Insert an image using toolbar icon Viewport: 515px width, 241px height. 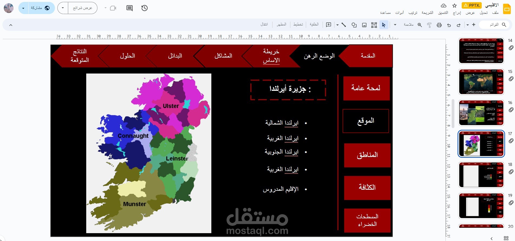[364, 25]
